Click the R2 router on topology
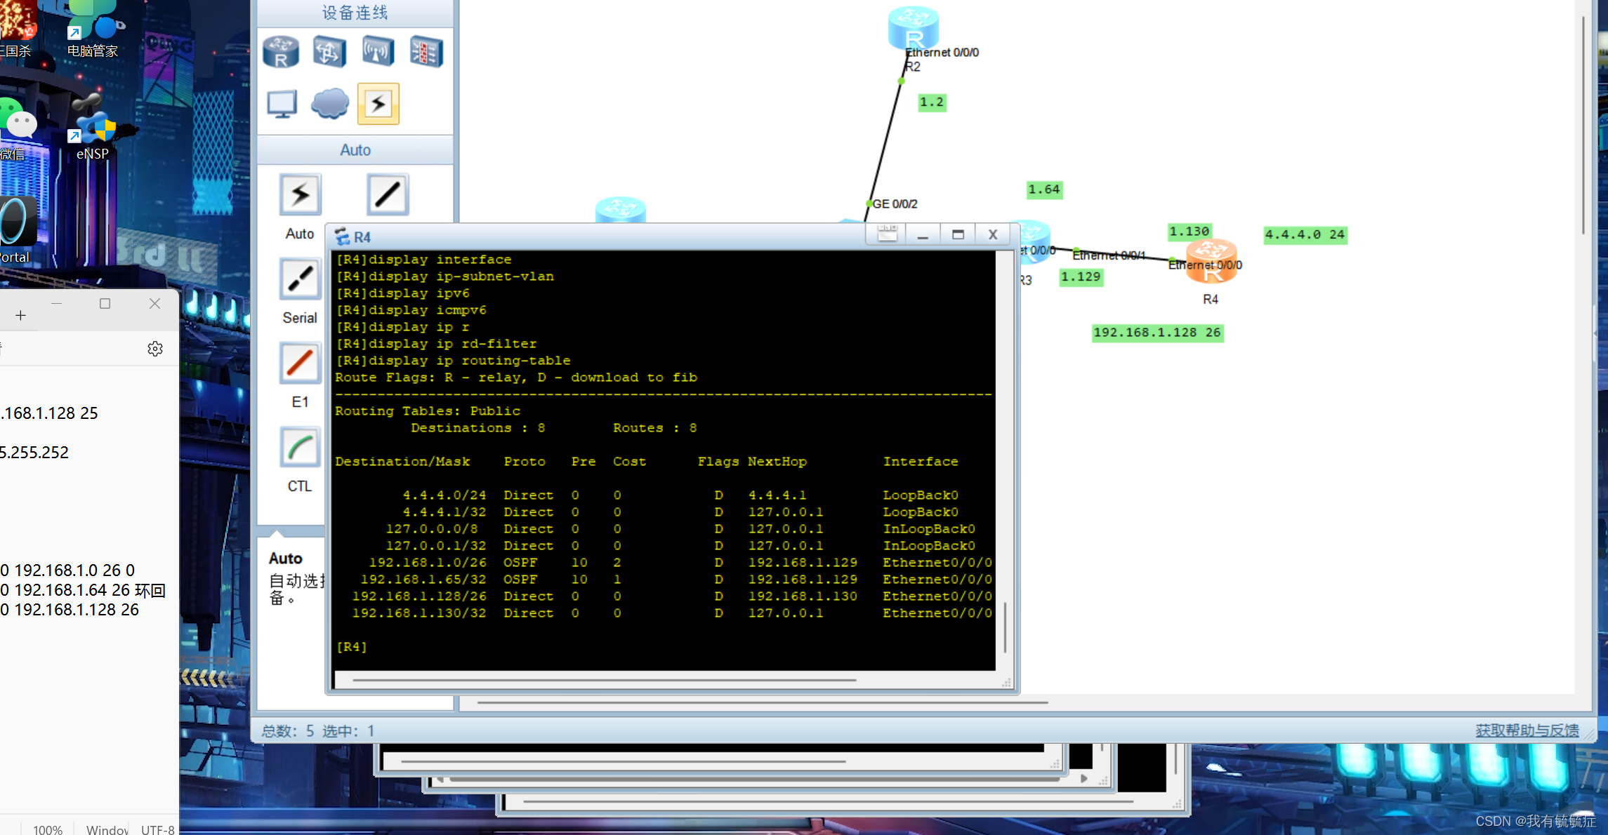Image resolution: width=1608 pixels, height=835 pixels. pyautogui.click(x=913, y=28)
